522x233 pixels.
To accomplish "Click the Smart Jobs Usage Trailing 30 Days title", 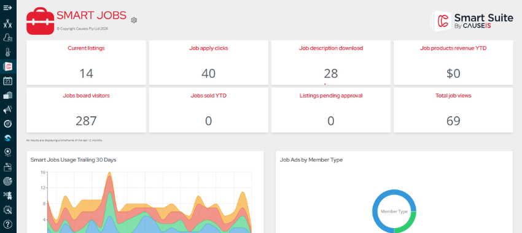I will (x=73, y=160).
